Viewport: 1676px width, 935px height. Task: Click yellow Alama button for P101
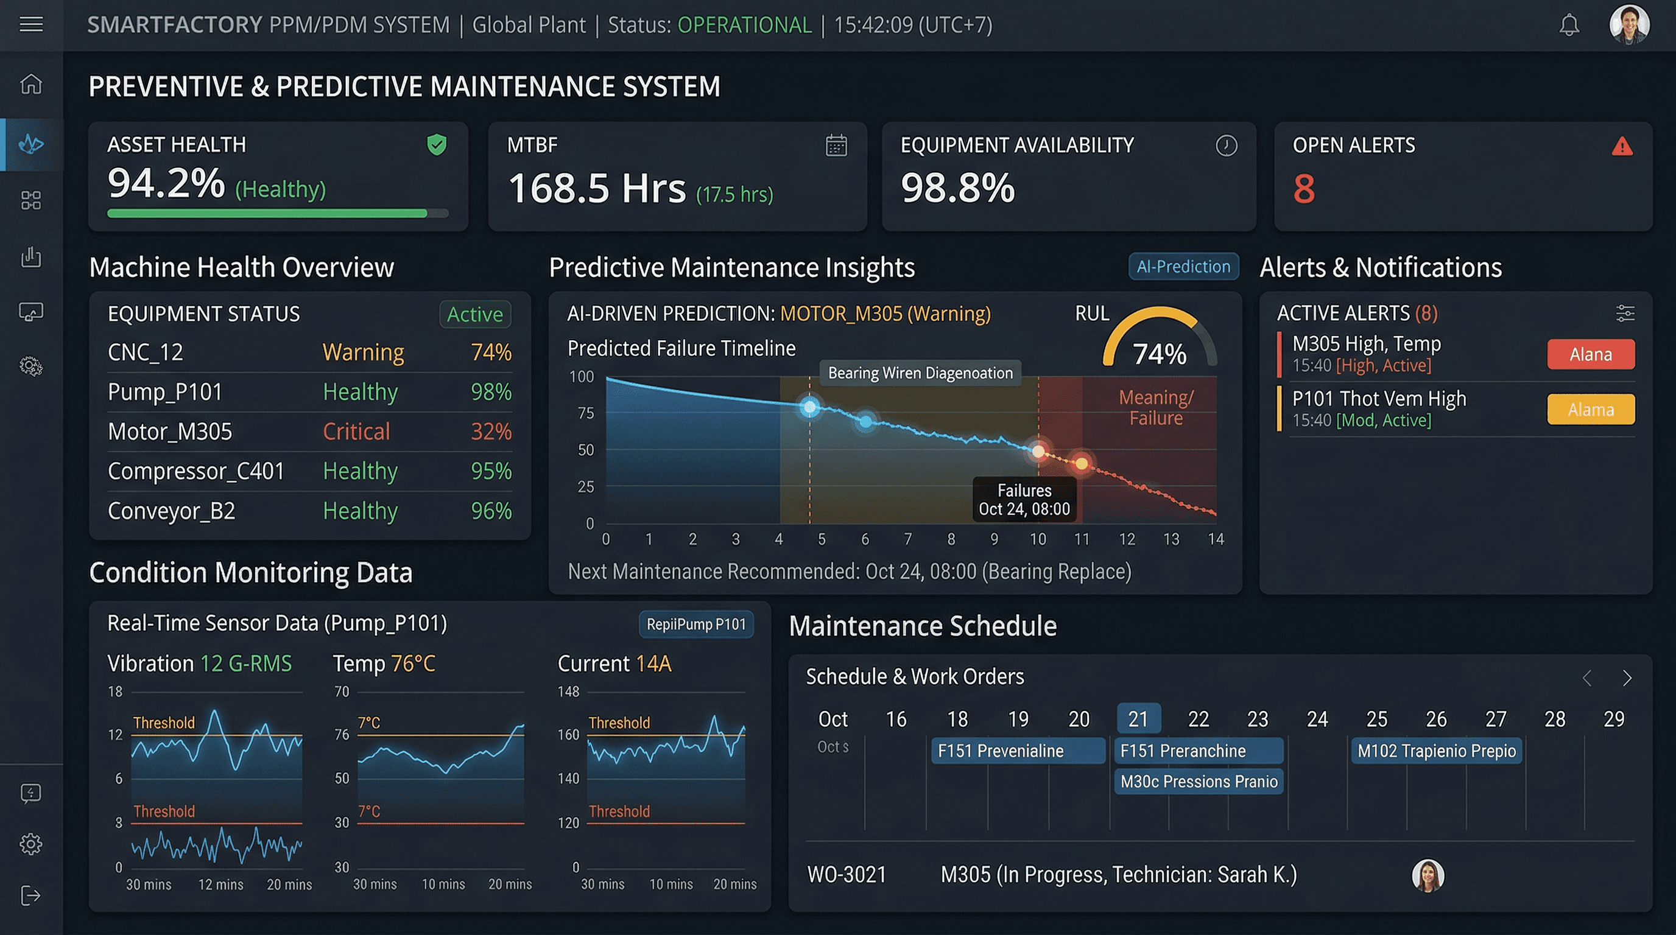(1590, 410)
